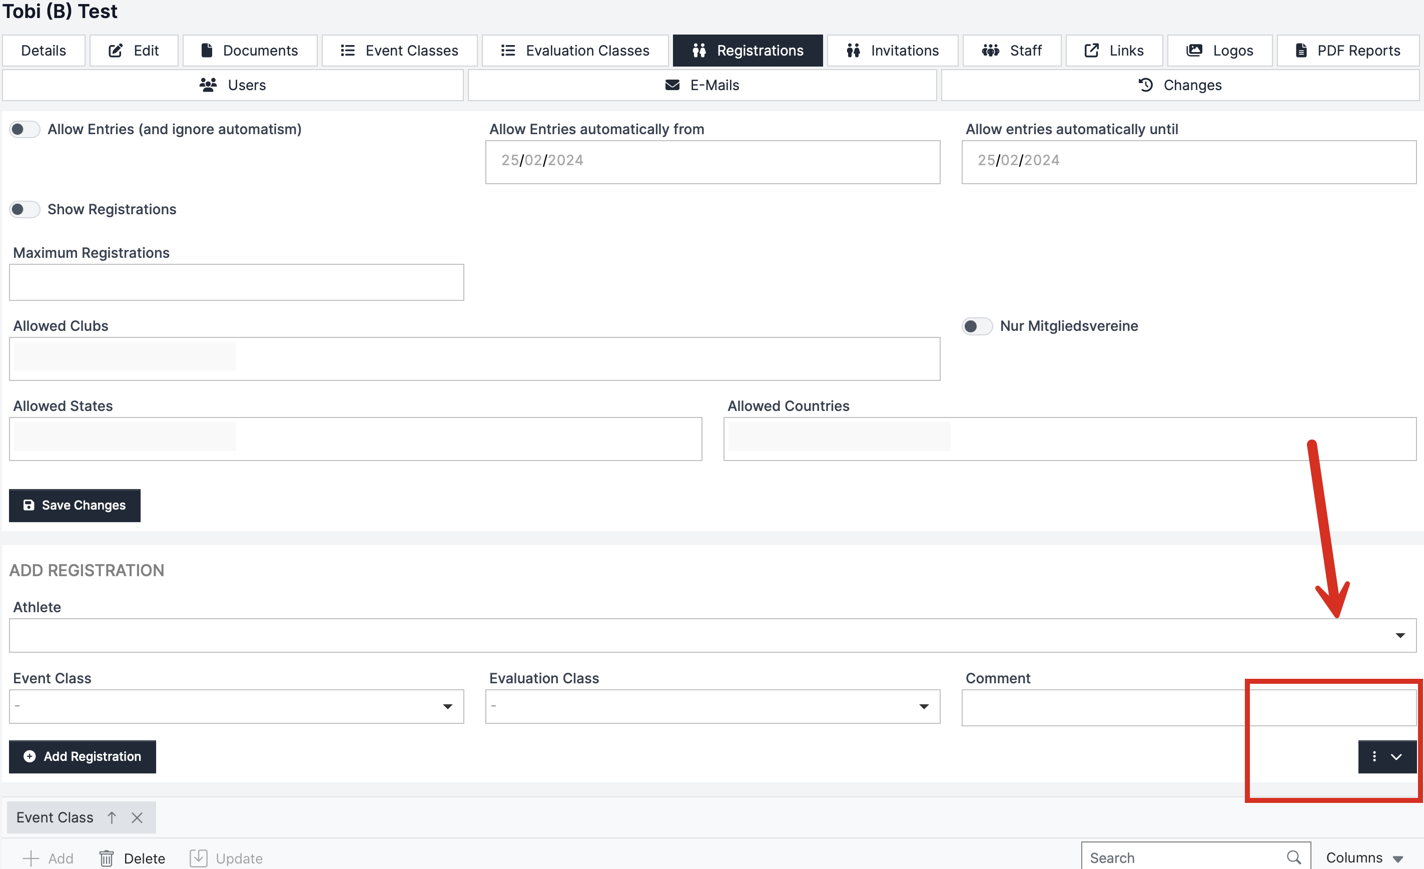Click the trash icon next to Delete
Viewport: 1424px width, 869px height.
point(107,858)
